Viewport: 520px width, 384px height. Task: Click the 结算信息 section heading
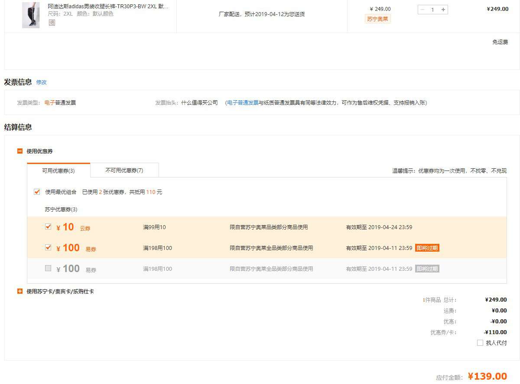click(x=18, y=127)
